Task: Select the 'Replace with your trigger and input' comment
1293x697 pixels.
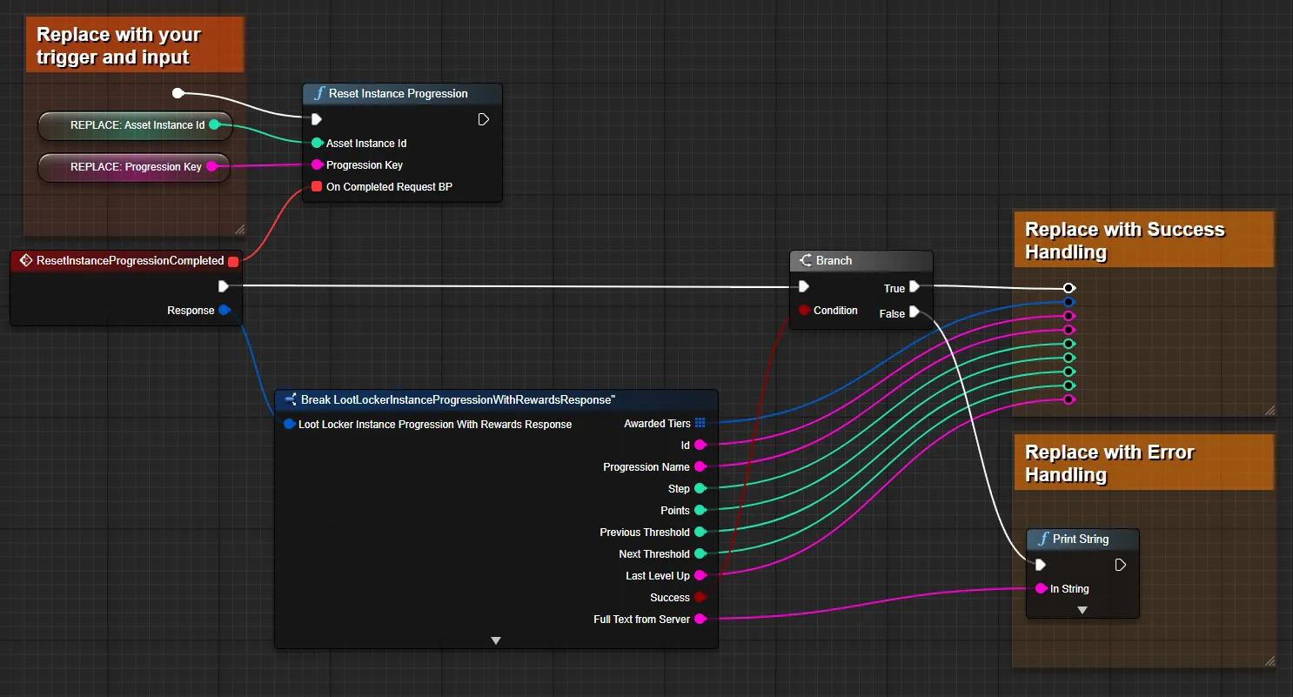Action: (x=134, y=46)
